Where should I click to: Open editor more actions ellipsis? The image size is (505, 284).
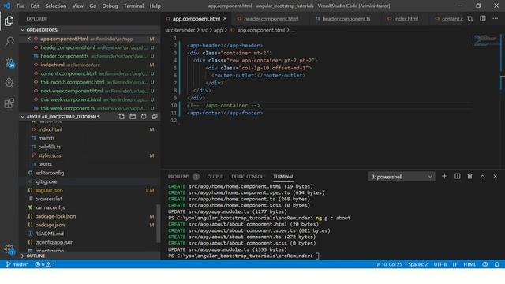[496, 19]
